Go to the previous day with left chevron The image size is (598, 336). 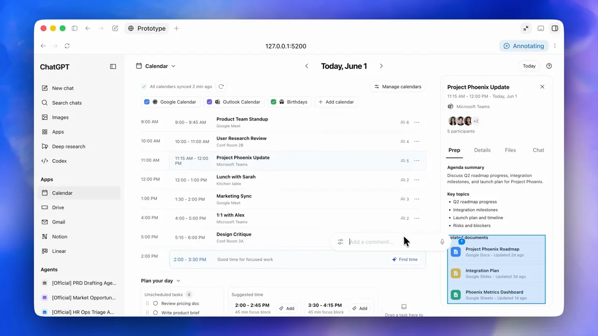coord(307,66)
